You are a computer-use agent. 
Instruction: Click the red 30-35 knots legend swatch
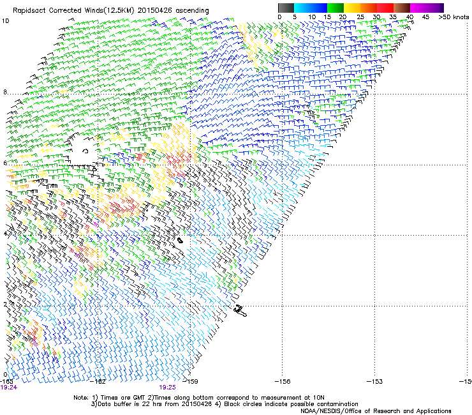[385, 8]
